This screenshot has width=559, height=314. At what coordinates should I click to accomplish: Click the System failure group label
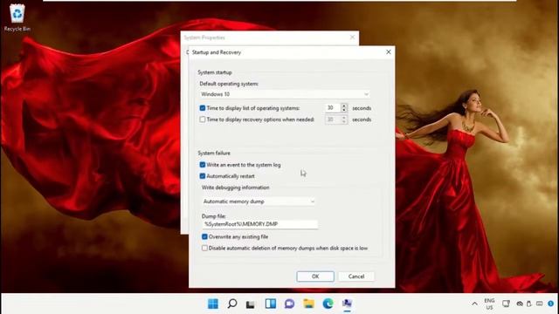pos(214,154)
